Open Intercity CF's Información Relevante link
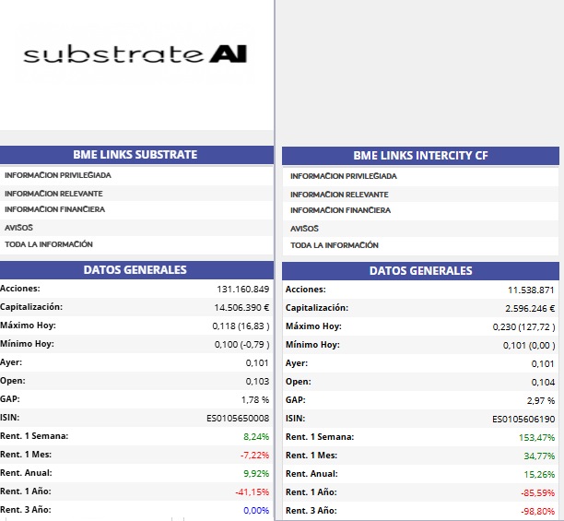The image size is (564, 521). click(x=339, y=195)
